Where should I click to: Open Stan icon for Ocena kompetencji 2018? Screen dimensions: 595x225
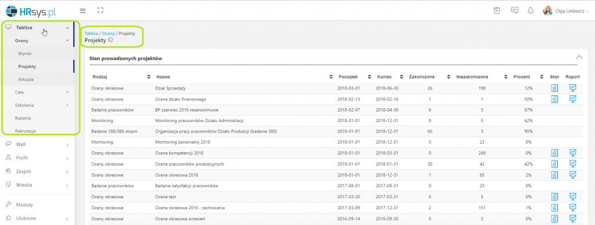554,153
